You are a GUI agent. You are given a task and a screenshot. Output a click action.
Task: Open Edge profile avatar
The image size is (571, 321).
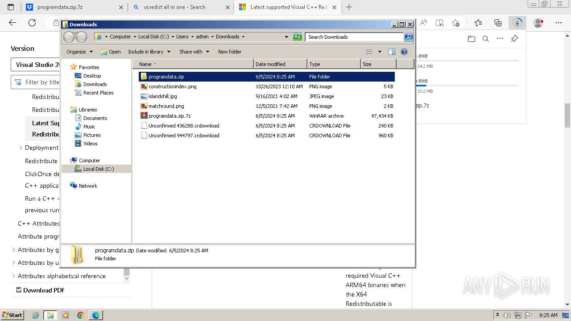pyautogui.click(x=538, y=23)
